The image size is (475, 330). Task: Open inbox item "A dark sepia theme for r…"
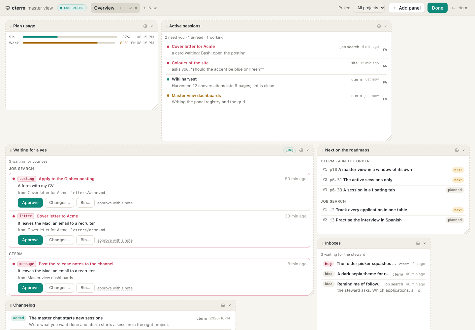[x=374, y=274]
